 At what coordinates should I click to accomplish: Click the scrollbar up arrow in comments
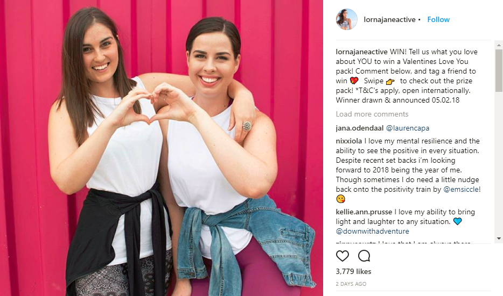499,46
